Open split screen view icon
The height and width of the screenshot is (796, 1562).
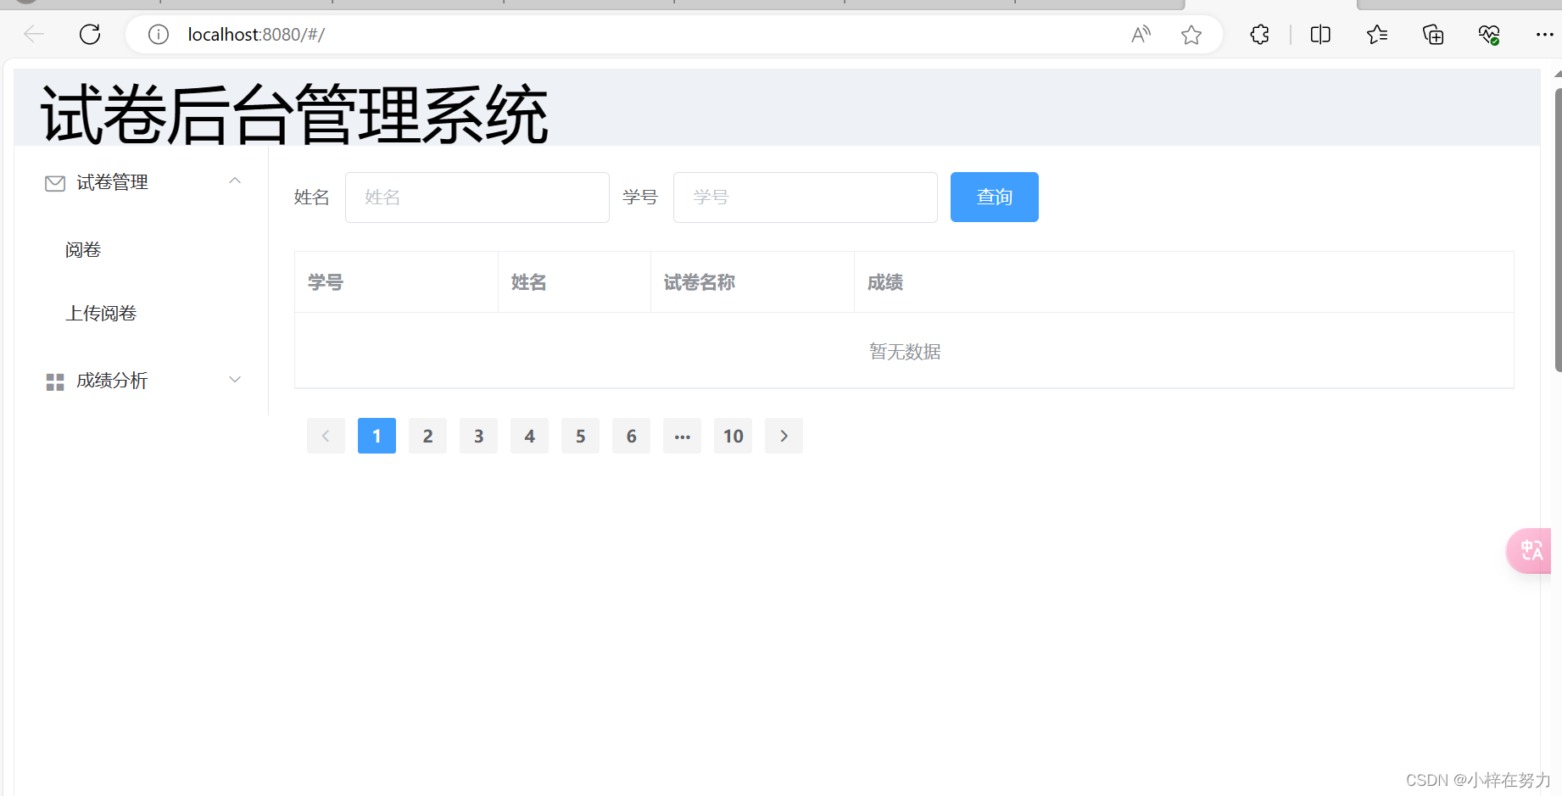pyautogui.click(x=1319, y=34)
